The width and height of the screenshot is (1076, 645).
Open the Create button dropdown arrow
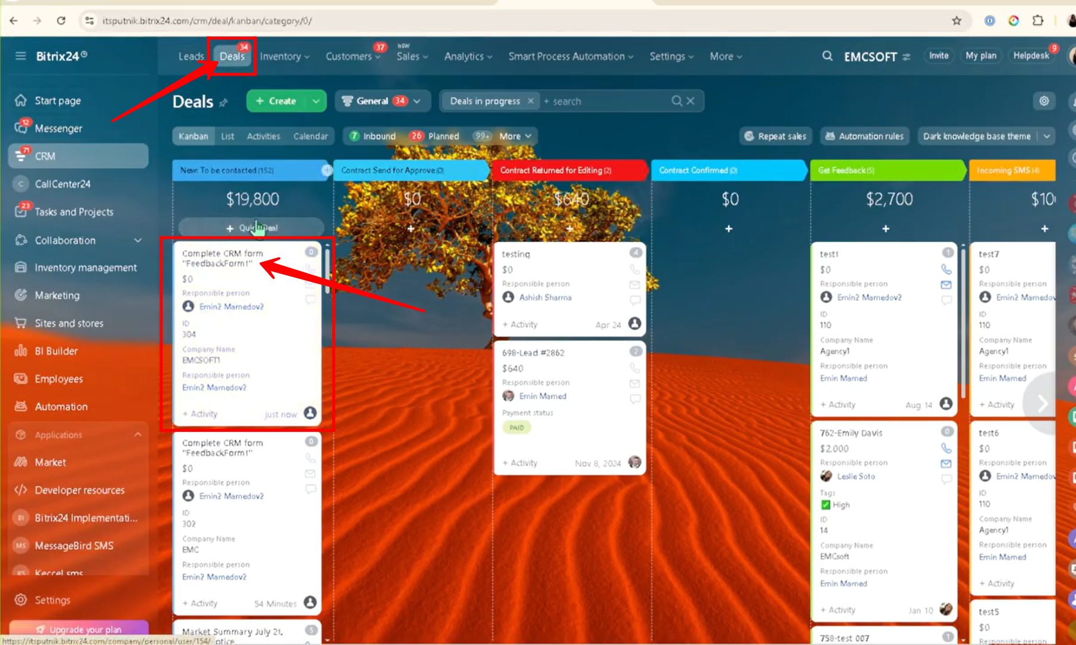click(315, 101)
